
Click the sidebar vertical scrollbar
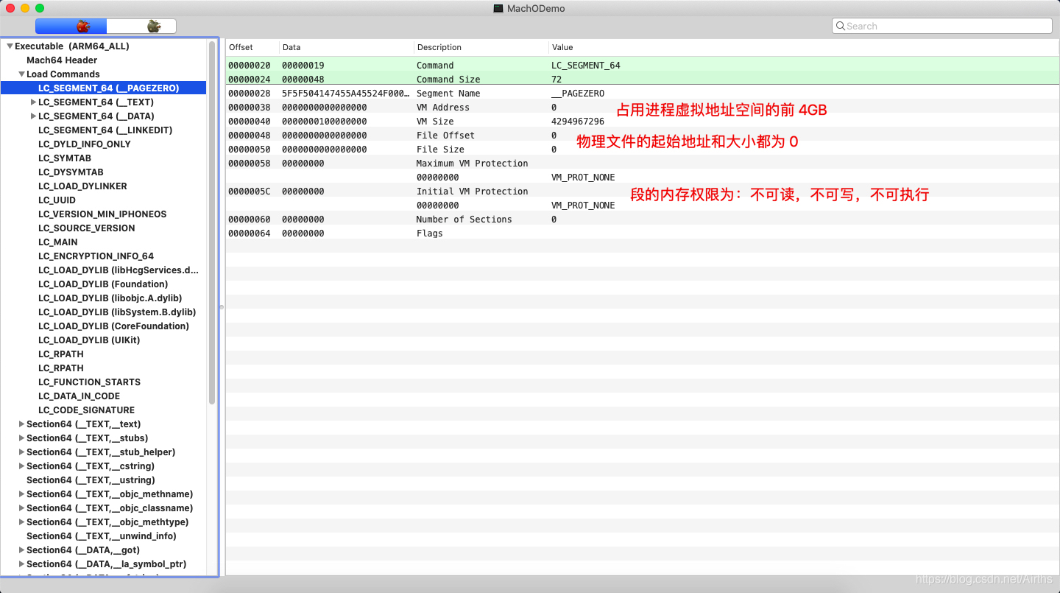point(212,222)
